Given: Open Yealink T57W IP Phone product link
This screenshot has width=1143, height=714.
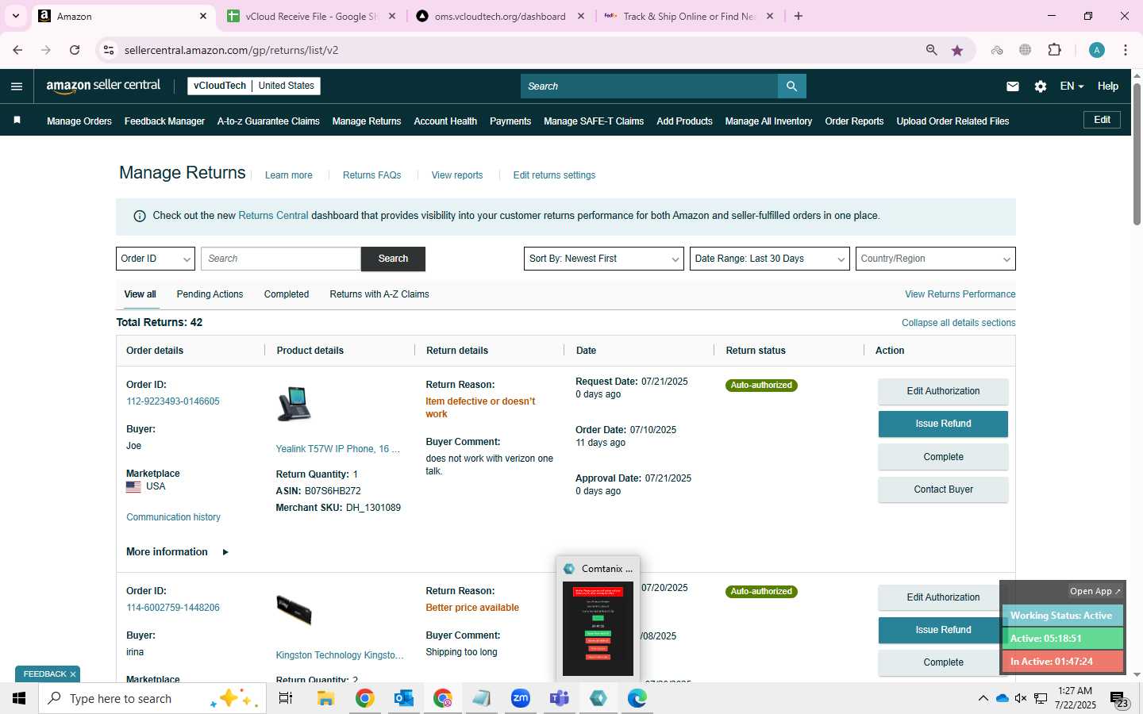Looking at the screenshot, I should (337, 449).
